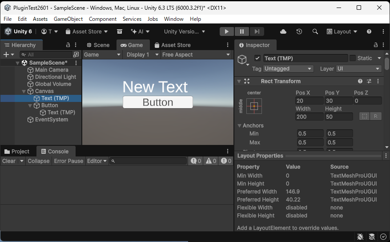Image resolution: width=390 pixels, height=242 pixels.
Task: Open the GameObject menu
Action: pyautogui.click(x=68, y=19)
